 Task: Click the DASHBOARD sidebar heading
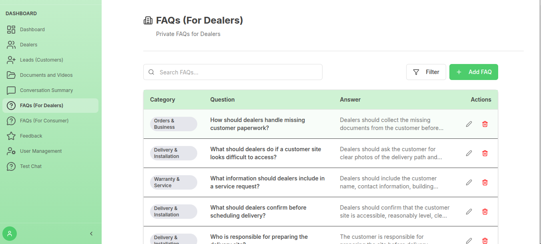coord(21,14)
